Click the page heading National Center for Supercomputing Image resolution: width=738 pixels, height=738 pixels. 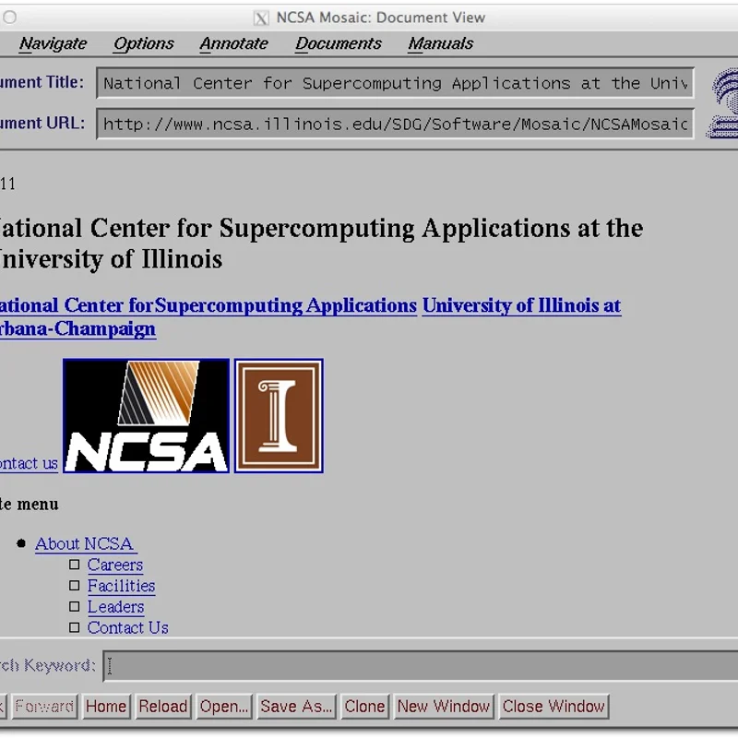[x=321, y=244]
